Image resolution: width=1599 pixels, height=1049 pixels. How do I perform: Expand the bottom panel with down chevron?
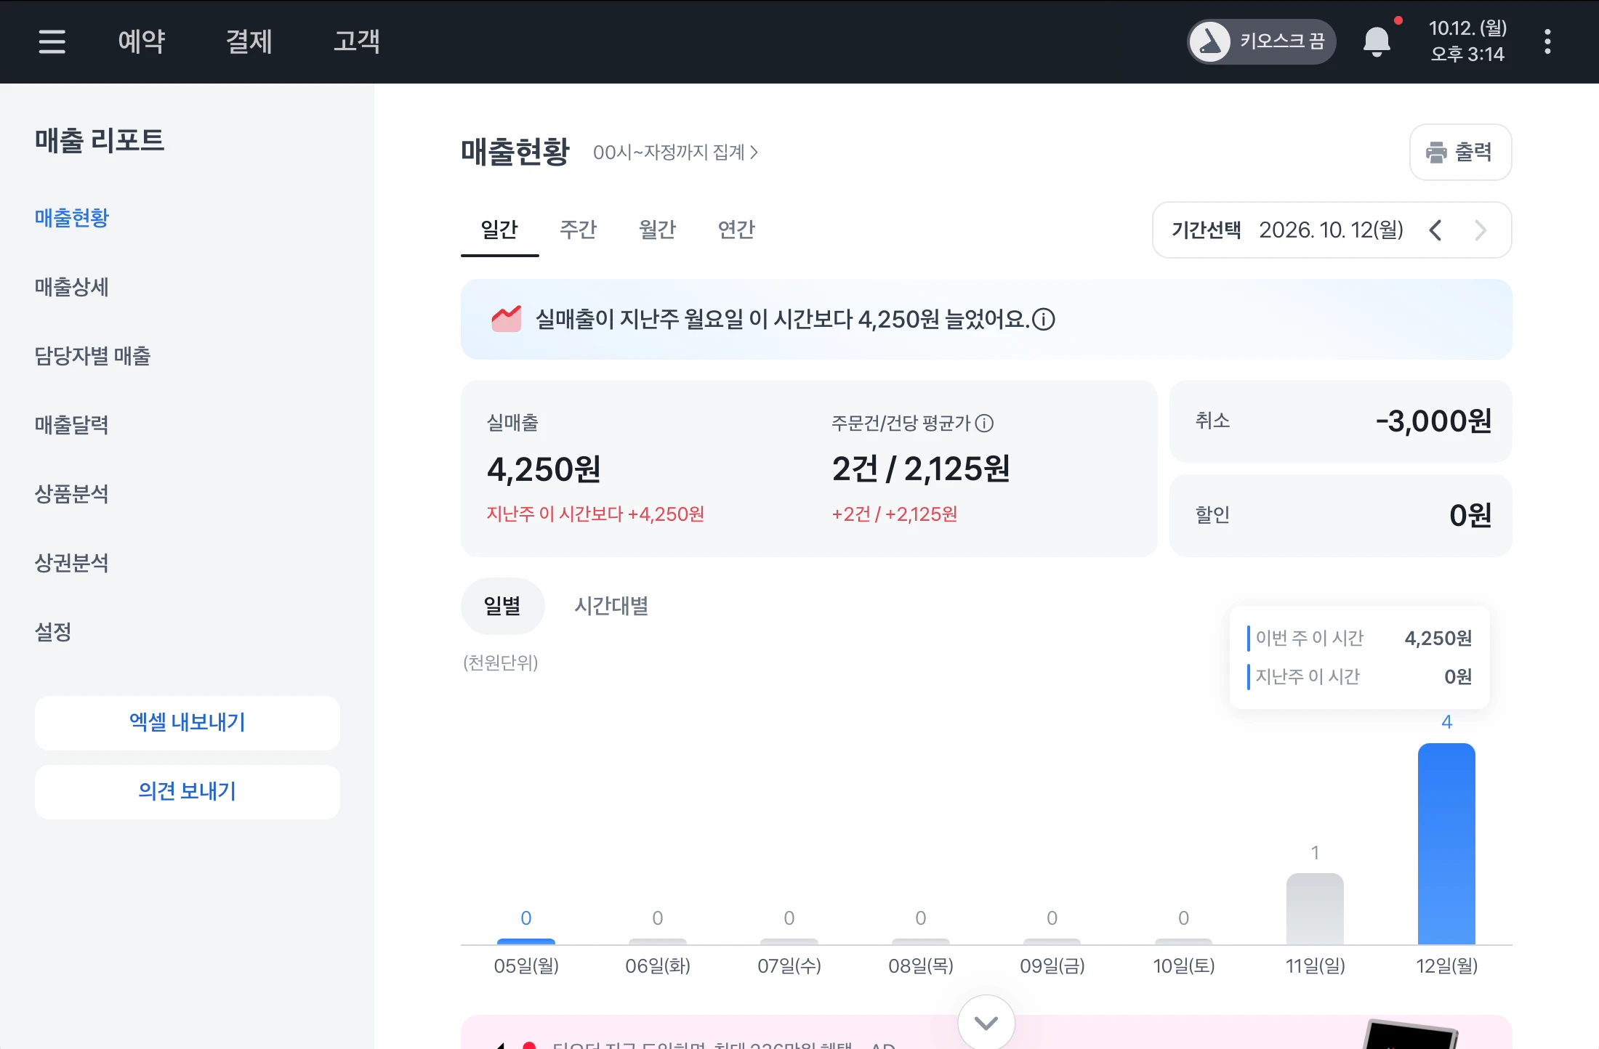click(x=986, y=1023)
